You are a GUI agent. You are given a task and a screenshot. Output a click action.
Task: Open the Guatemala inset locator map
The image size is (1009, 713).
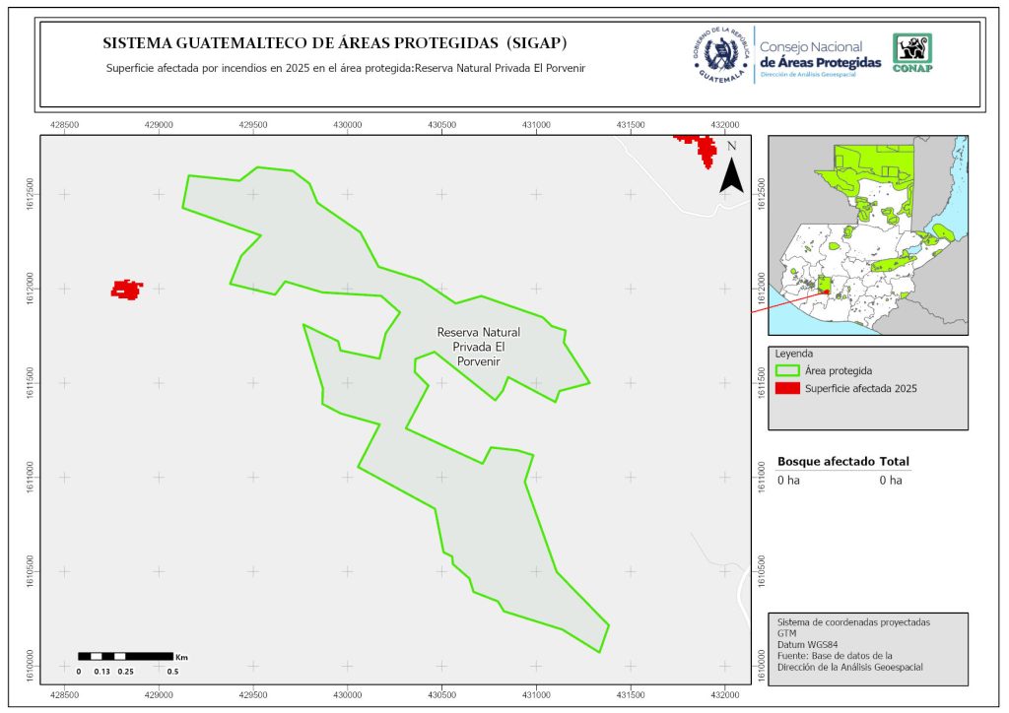[867, 234]
